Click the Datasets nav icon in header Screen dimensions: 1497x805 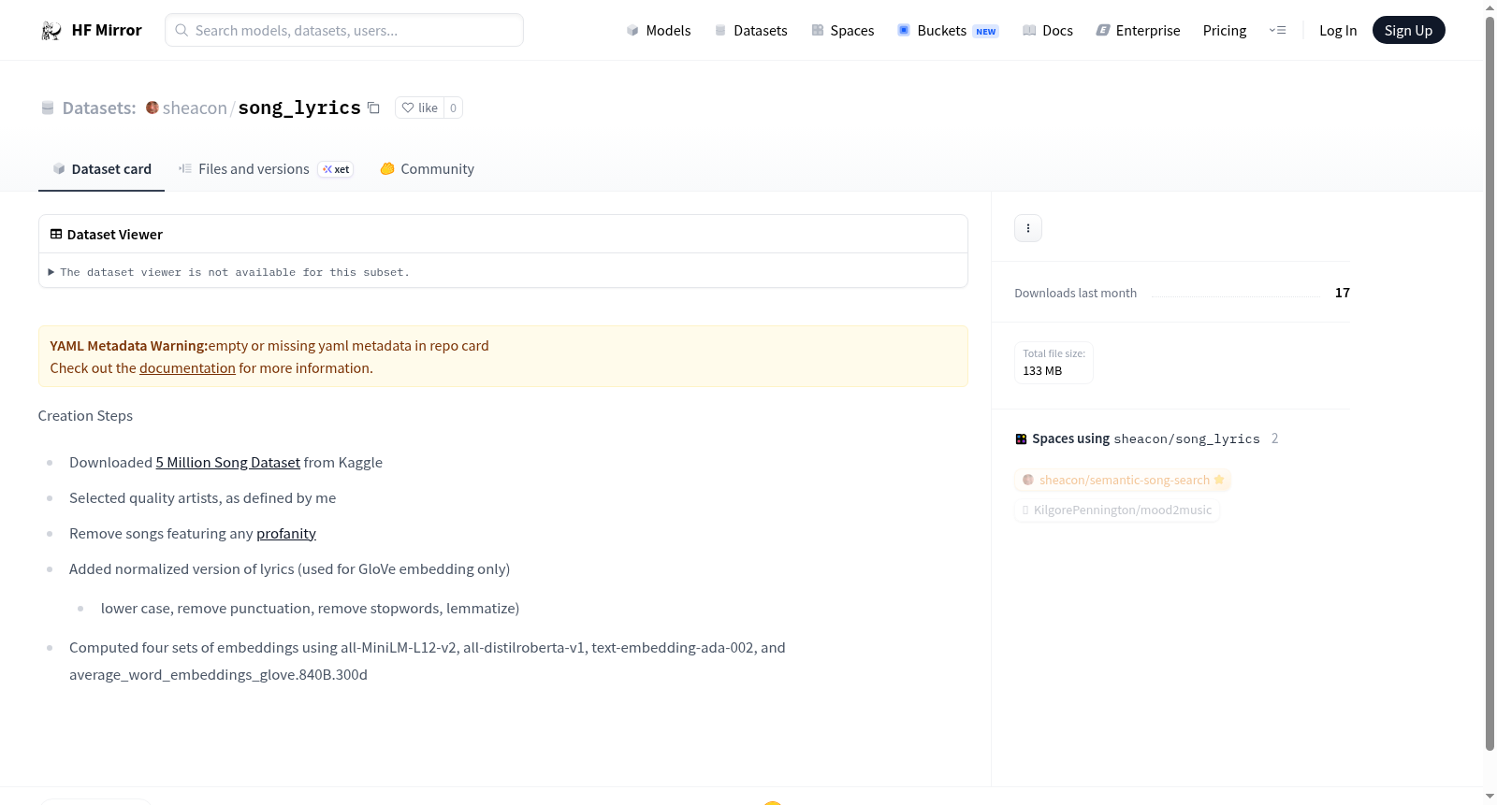[720, 31]
